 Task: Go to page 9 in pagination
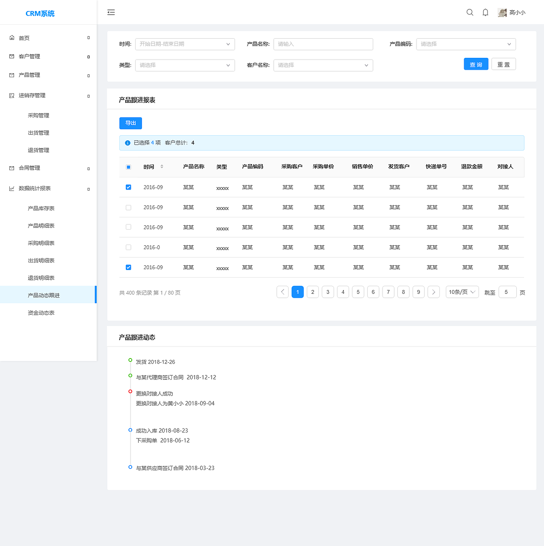click(419, 292)
